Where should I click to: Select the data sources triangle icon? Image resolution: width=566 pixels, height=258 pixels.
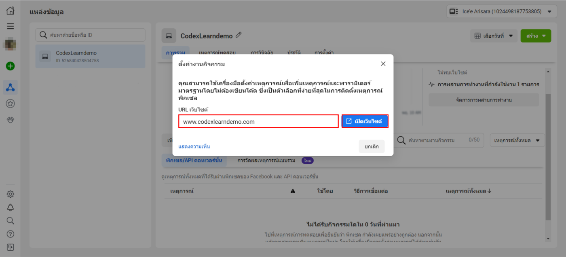pyautogui.click(x=11, y=87)
